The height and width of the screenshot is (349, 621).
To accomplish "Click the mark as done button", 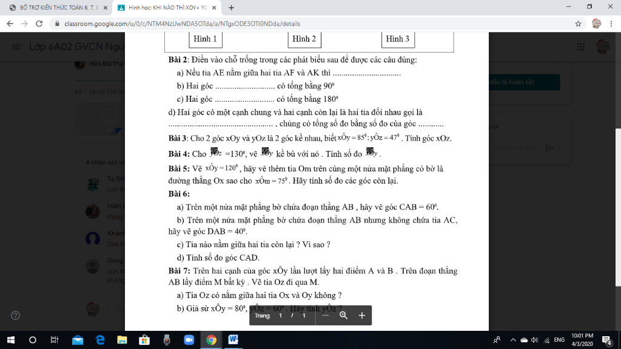I will pos(524,82).
